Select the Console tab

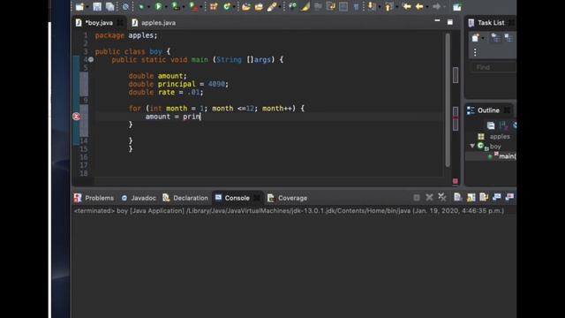point(237,198)
